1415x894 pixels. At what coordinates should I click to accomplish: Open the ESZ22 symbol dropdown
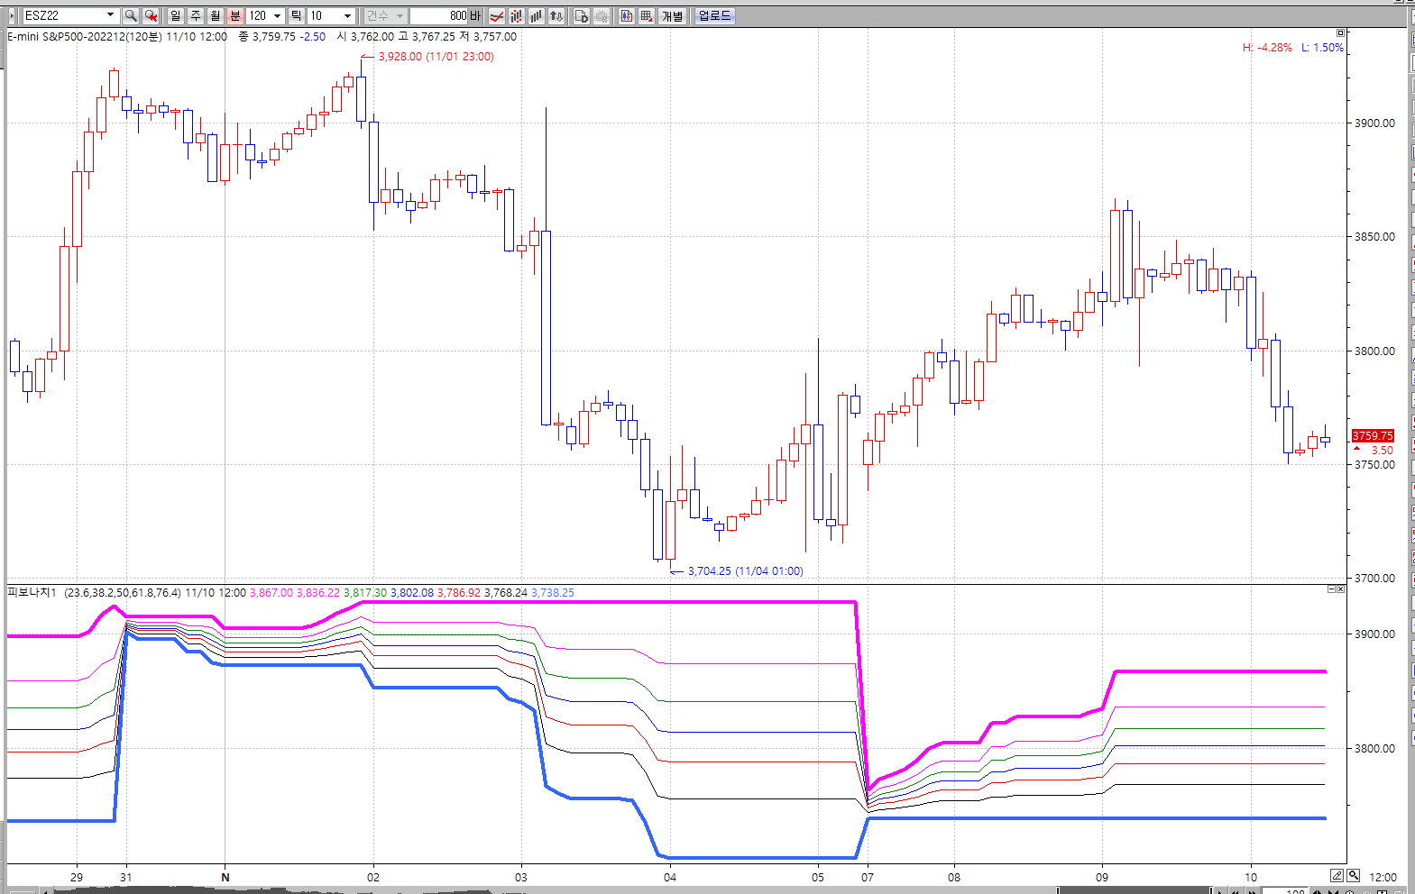tap(110, 16)
